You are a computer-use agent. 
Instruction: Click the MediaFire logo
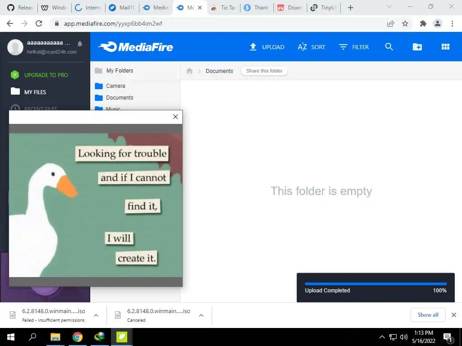[135, 47]
